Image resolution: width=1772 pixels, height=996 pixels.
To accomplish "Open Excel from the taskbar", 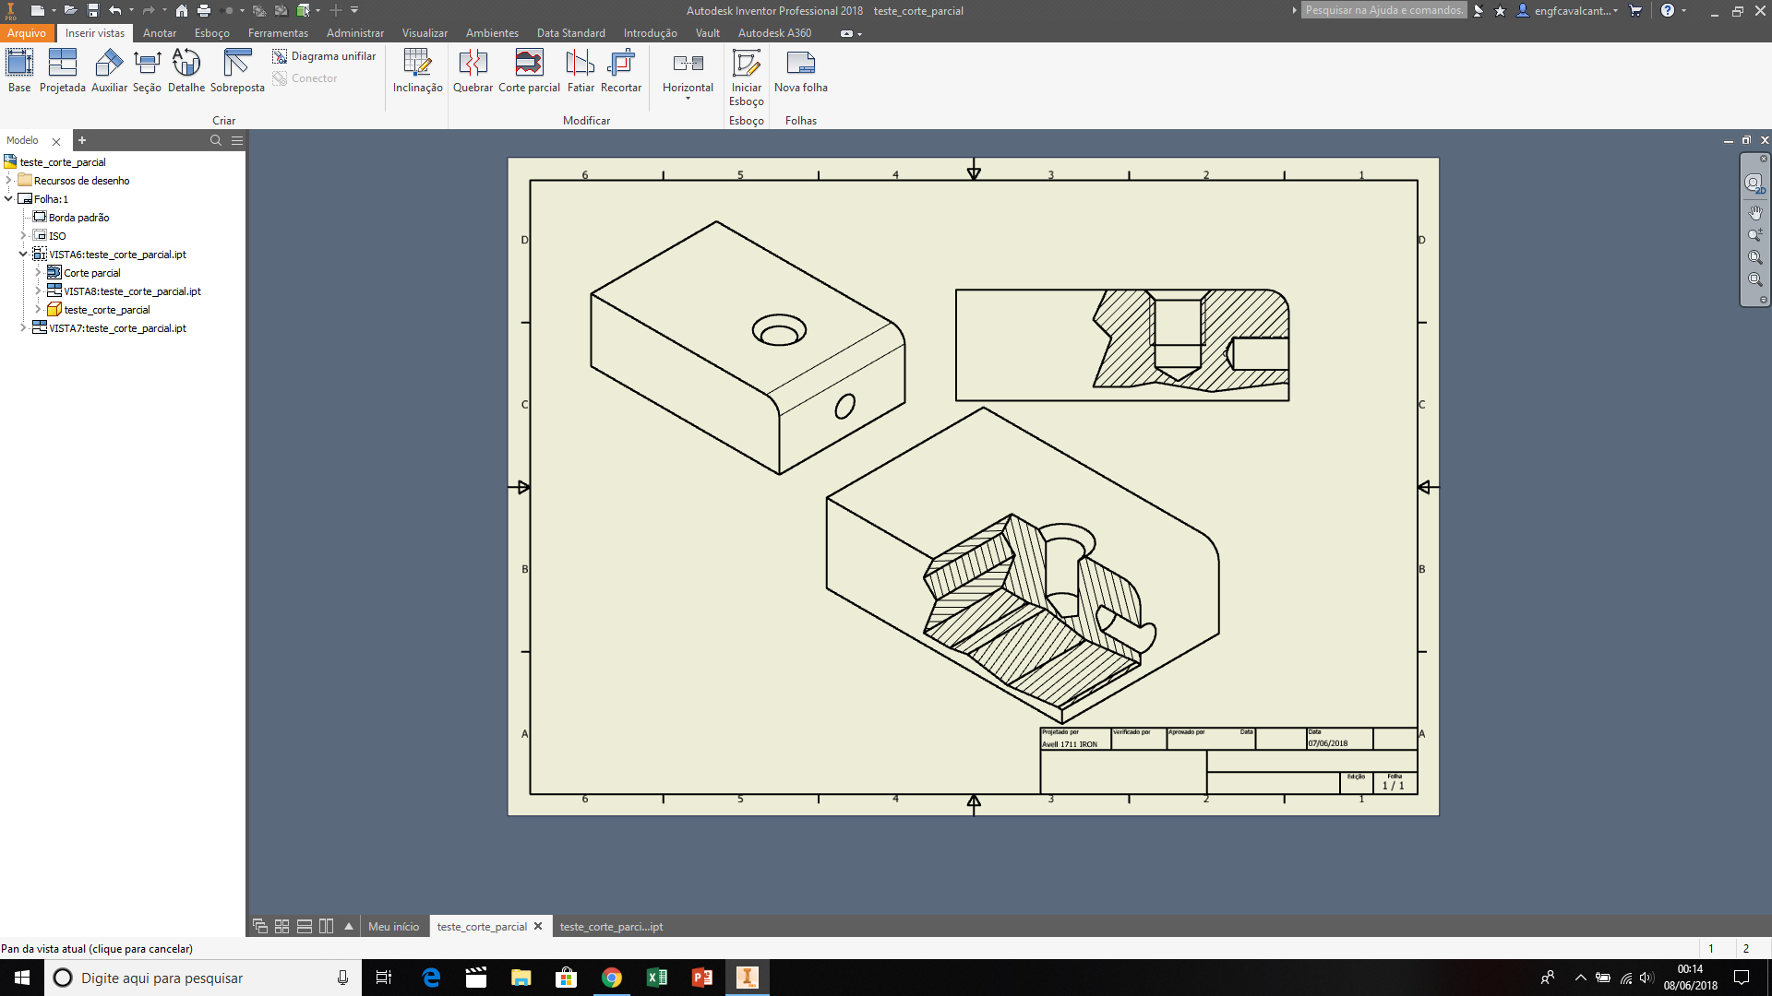I will (658, 978).
